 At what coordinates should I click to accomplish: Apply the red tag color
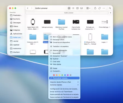click(54, 75)
